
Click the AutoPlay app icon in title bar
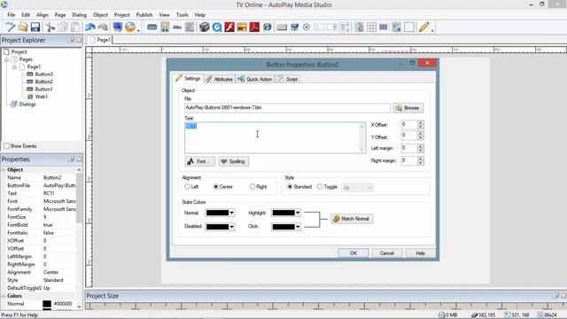click(4, 4)
